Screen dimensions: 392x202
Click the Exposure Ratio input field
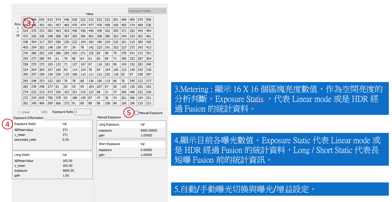(x=83, y=112)
